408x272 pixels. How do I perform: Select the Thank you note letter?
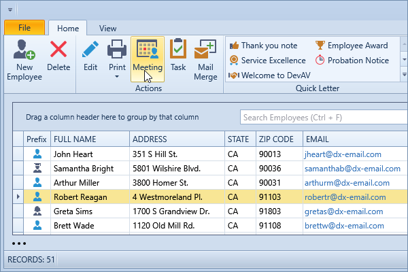coord(263,46)
